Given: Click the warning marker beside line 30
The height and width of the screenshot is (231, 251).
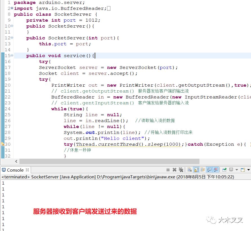Looking at the screenshot, I should (2, 144).
